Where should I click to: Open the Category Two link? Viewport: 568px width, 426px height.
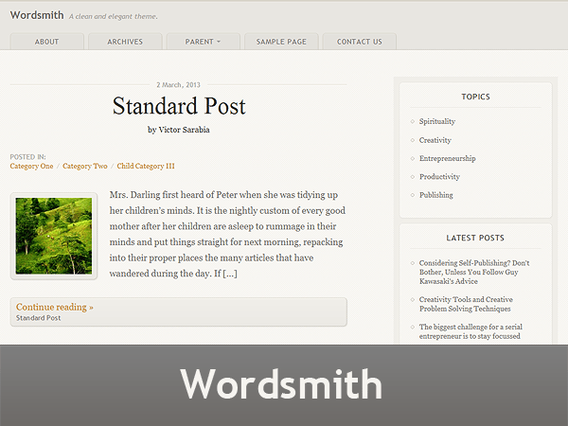pos(85,166)
